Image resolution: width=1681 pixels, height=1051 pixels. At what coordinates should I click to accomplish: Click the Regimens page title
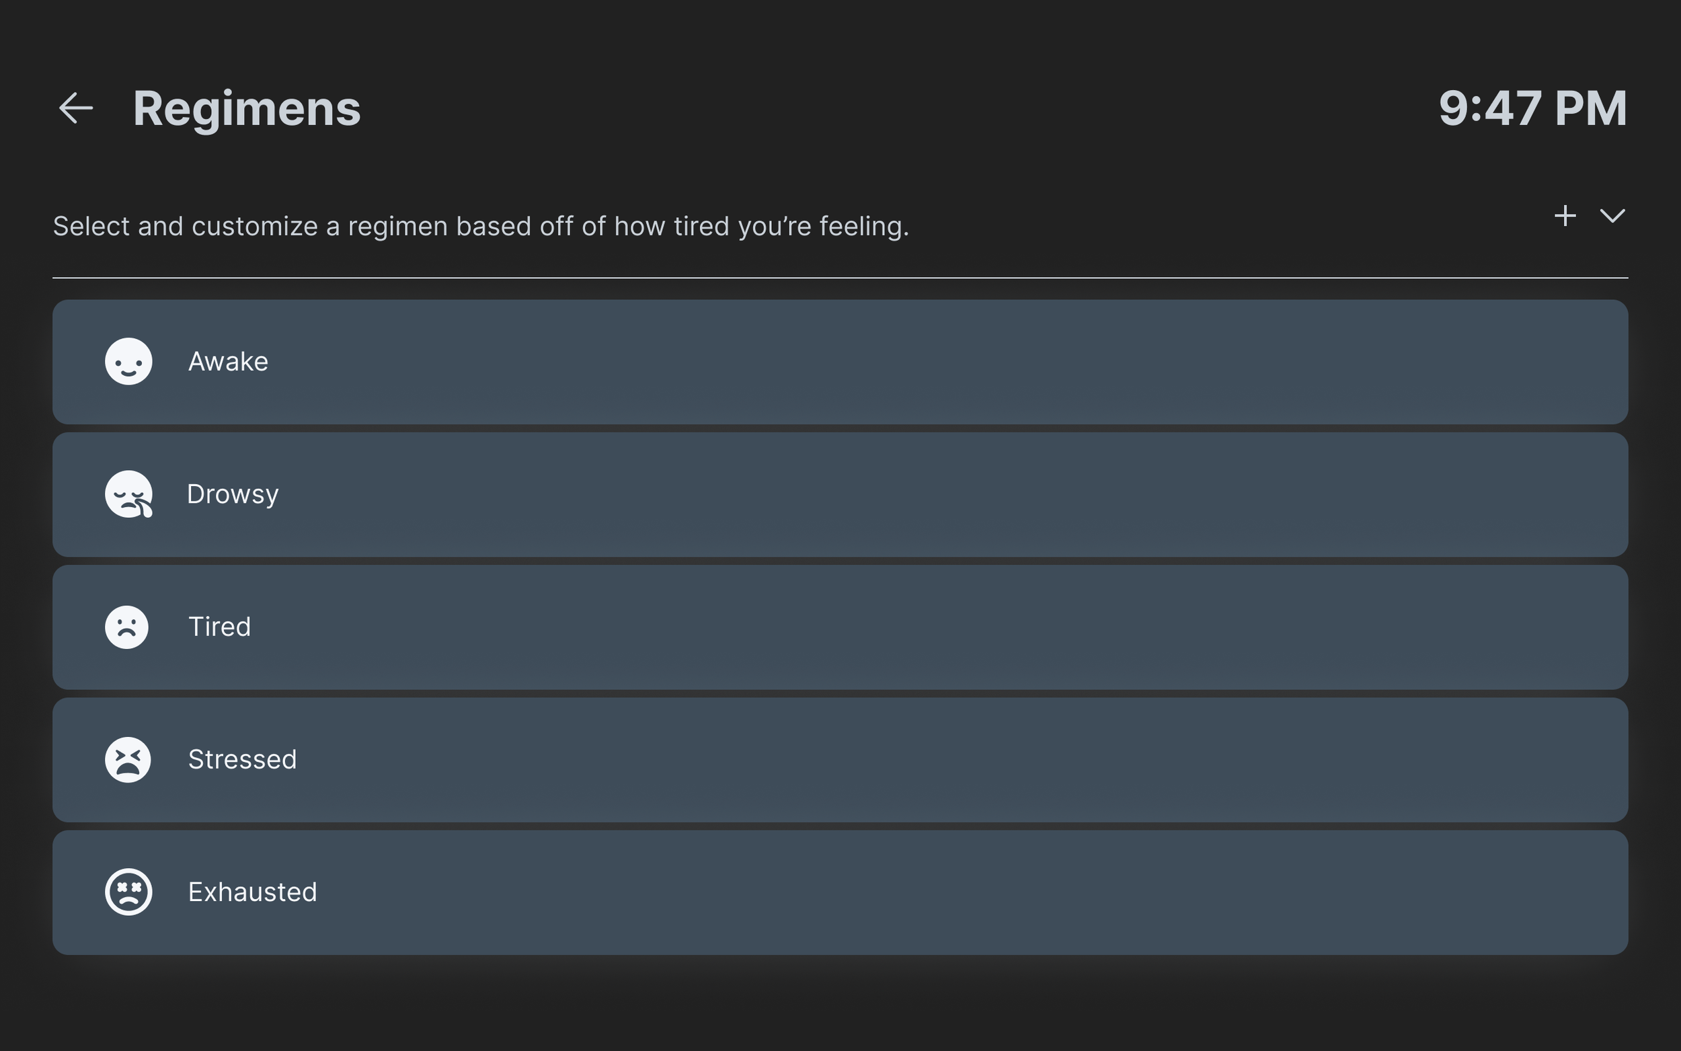point(247,108)
